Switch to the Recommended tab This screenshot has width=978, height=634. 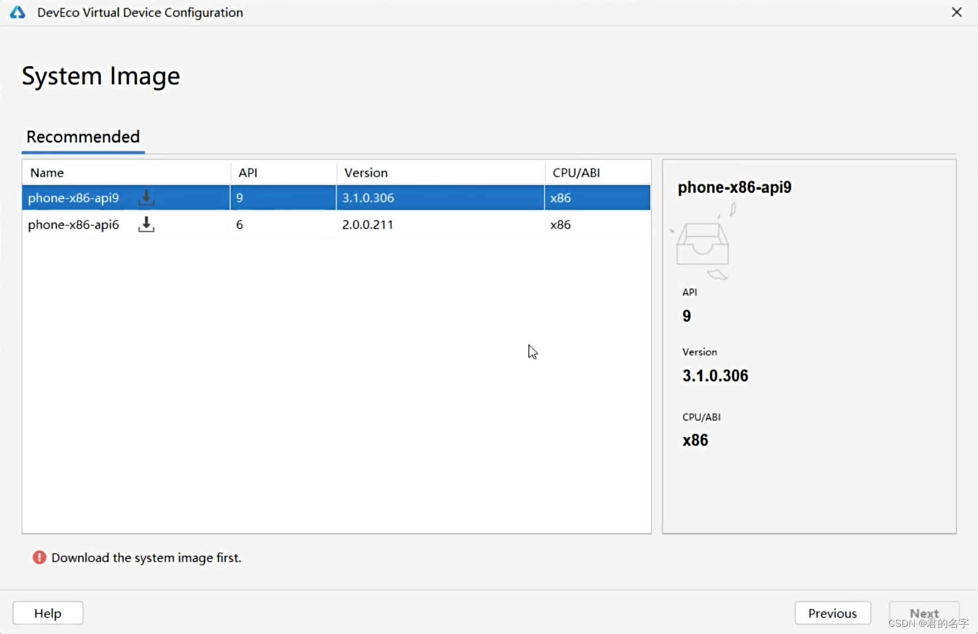click(83, 137)
